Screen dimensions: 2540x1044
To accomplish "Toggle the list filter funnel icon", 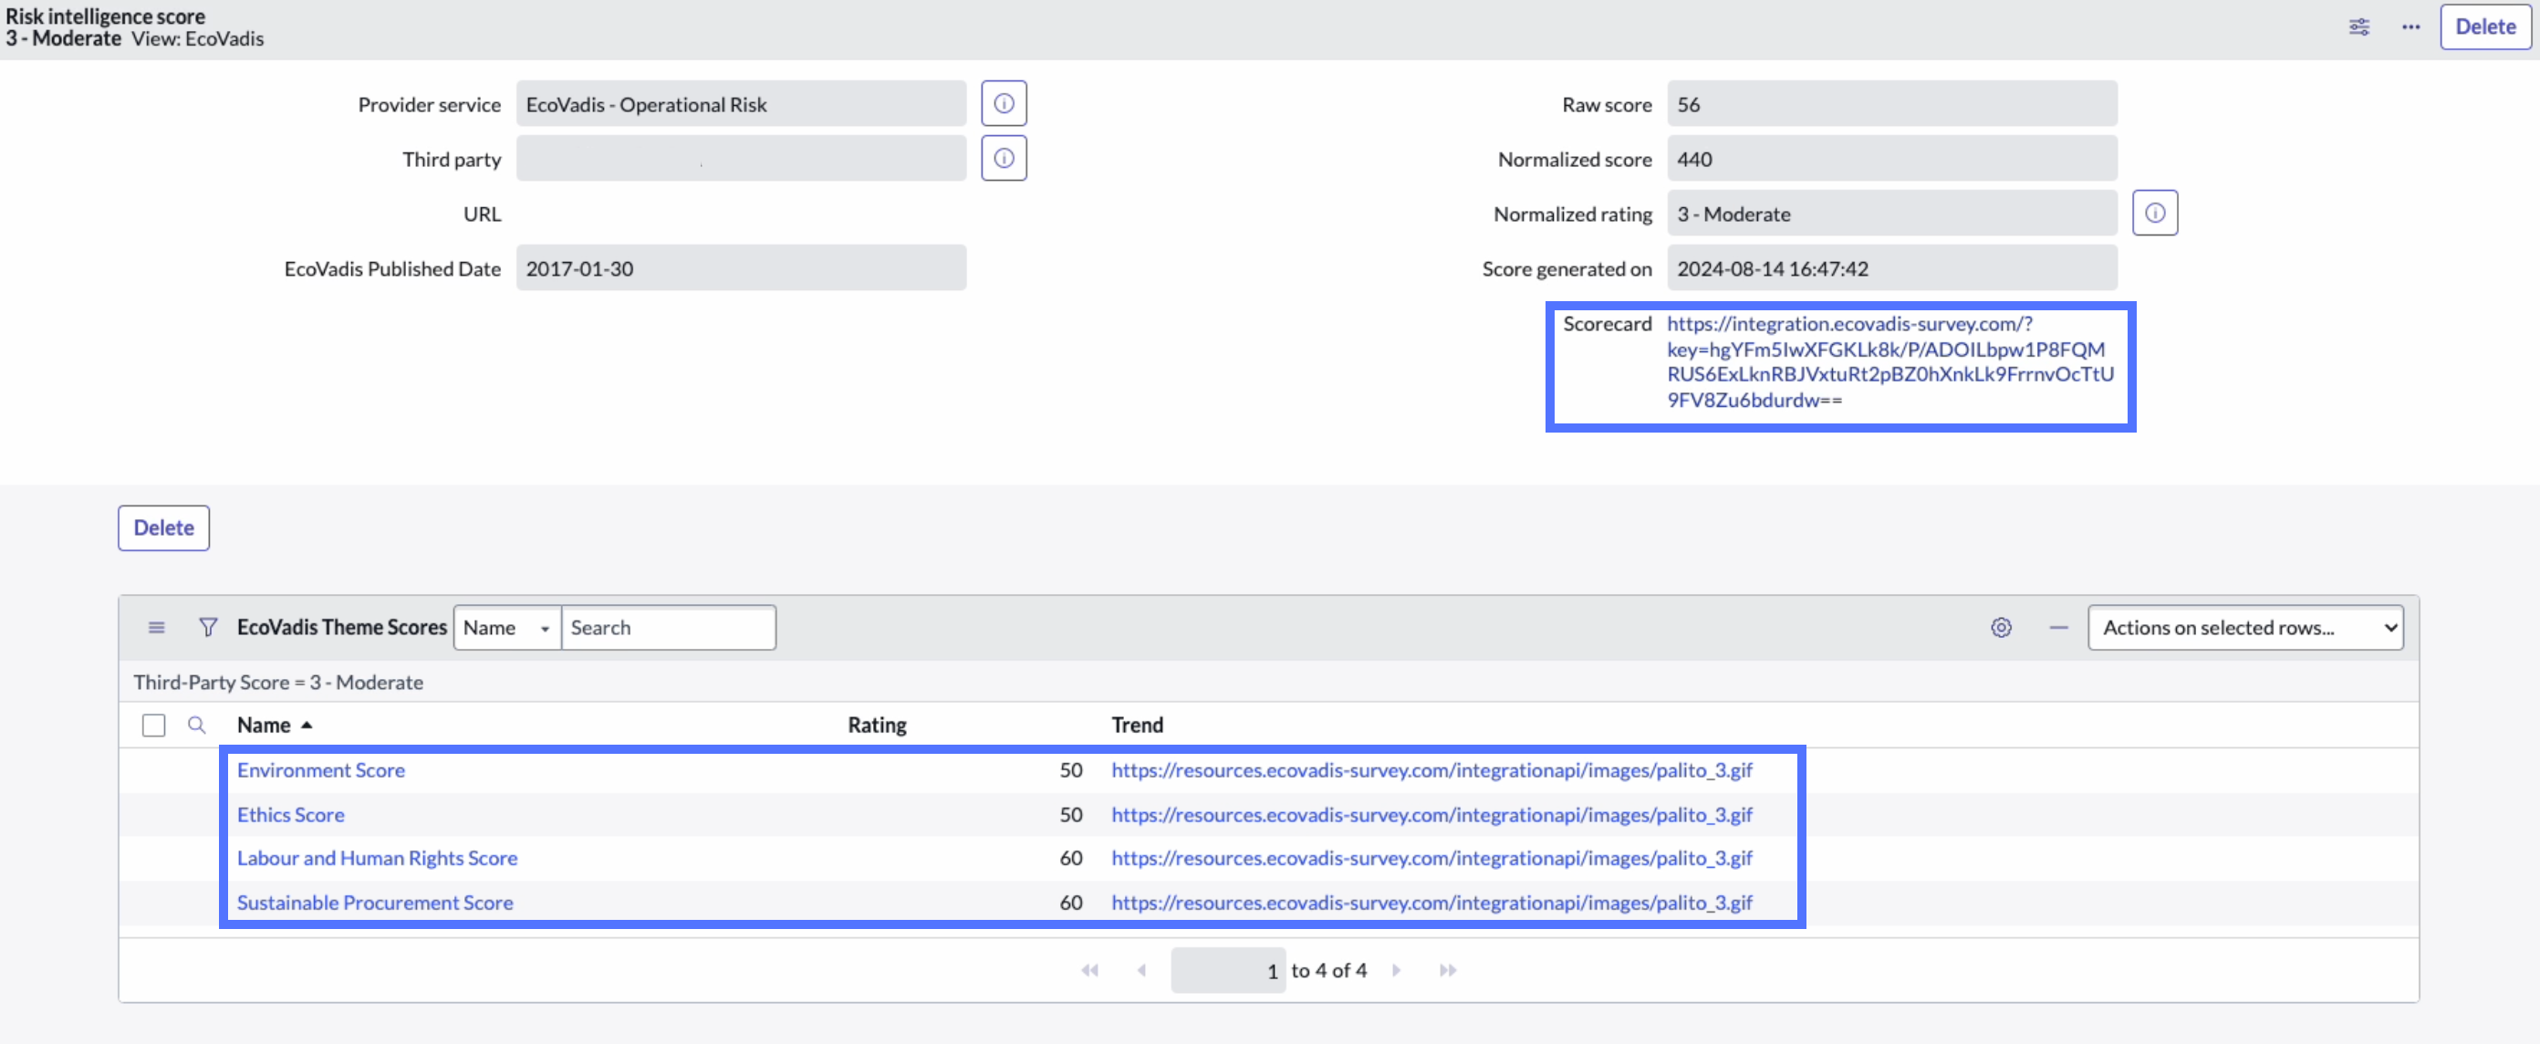I will pos(207,627).
